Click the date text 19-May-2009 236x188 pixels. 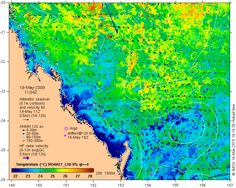tap(32, 88)
